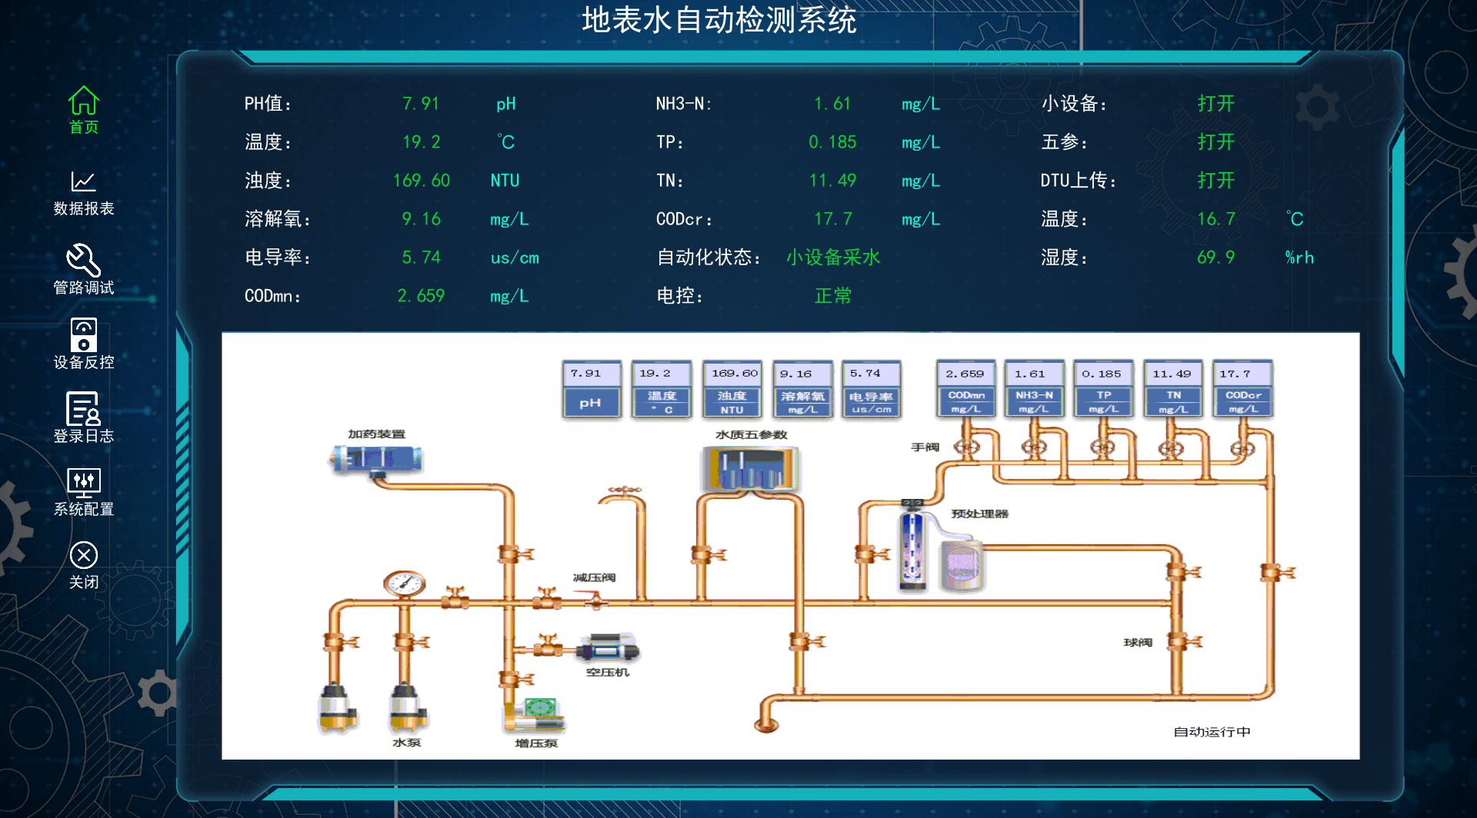The height and width of the screenshot is (818, 1477).
Task: Click the 预处理器 filter column icon
Action: point(912,545)
